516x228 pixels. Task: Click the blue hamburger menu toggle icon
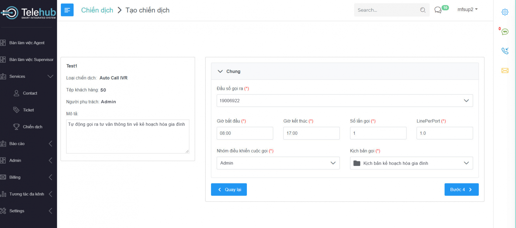click(67, 10)
